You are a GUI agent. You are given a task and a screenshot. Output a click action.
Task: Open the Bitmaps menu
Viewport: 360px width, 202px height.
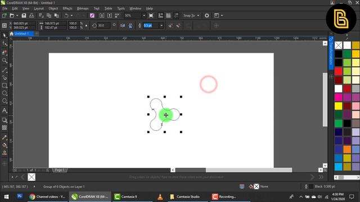(83, 8)
